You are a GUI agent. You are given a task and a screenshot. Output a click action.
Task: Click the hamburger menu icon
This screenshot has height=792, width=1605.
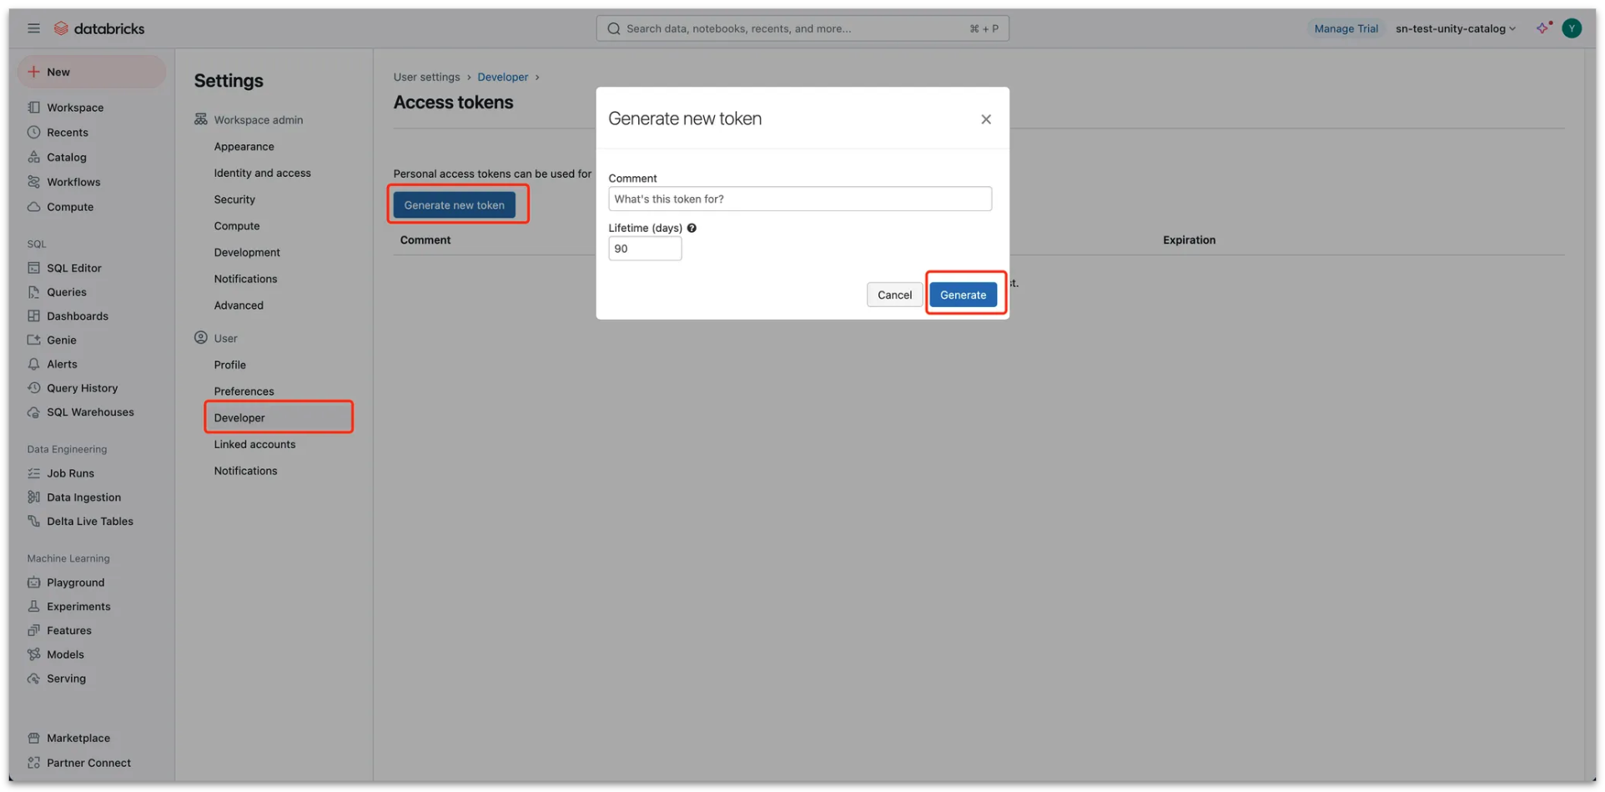click(x=33, y=28)
